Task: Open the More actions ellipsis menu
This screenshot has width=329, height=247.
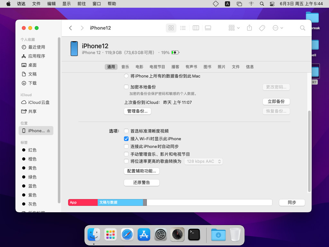Action: (x=278, y=28)
